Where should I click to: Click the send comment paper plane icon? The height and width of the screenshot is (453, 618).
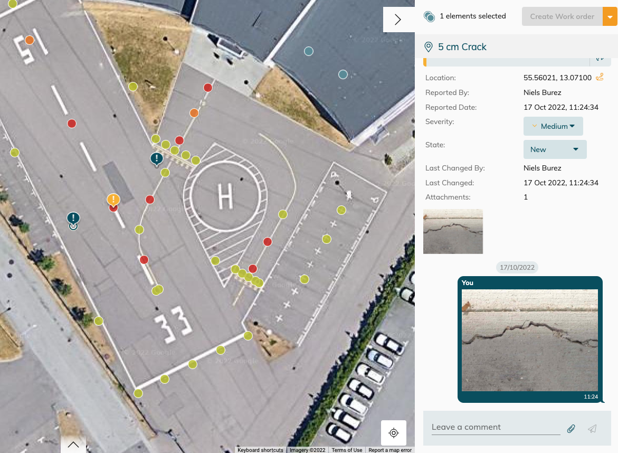[592, 429]
